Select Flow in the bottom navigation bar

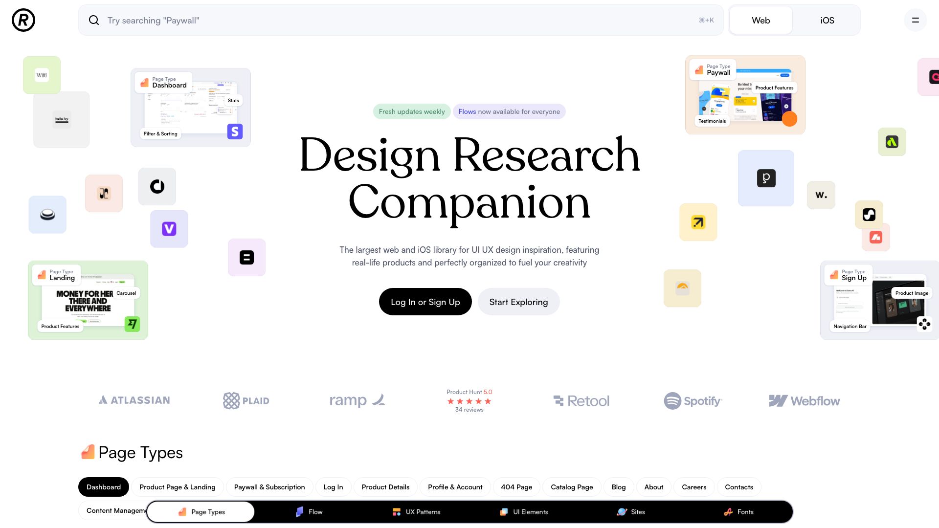pyautogui.click(x=309, y=512)
